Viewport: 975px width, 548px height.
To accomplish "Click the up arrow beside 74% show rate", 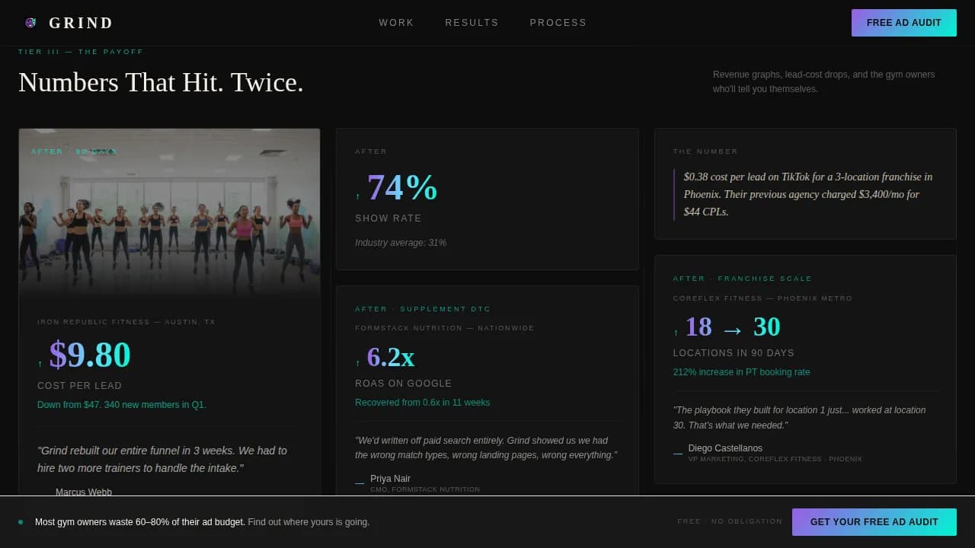I will click(x=357, y=195).
